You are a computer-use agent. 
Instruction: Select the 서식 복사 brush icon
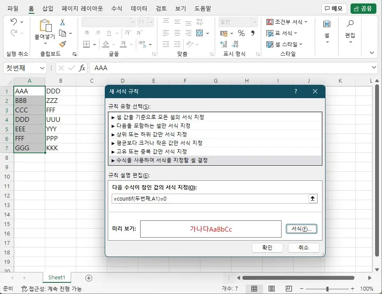(x=62, y=44)
